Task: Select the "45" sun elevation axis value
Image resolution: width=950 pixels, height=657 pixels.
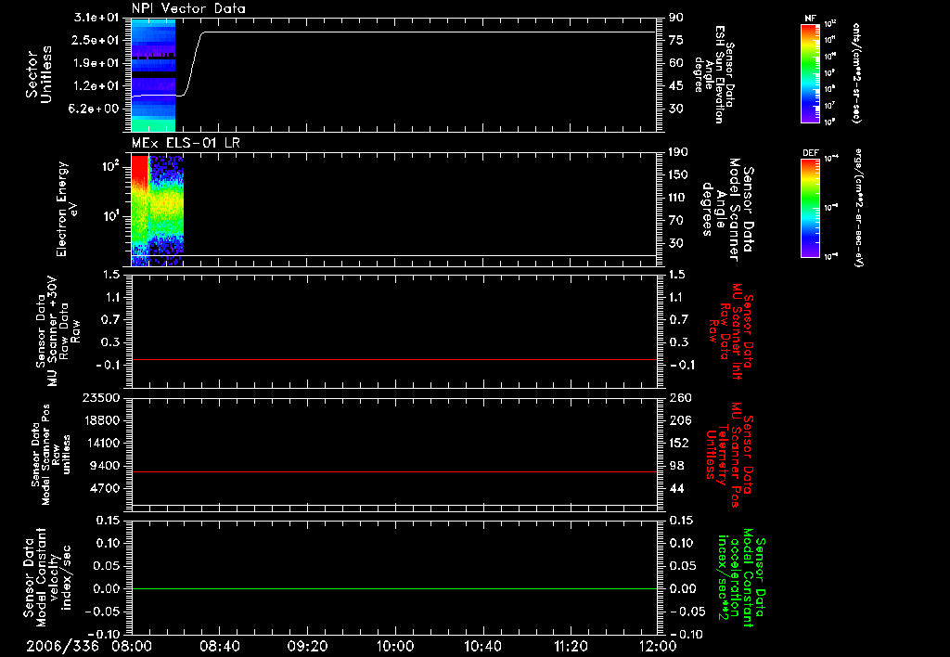Action: [x=676, y=86]
